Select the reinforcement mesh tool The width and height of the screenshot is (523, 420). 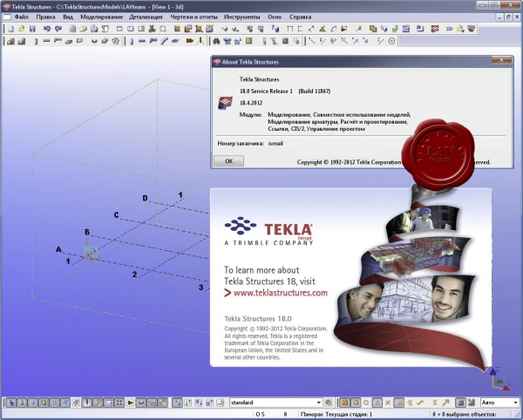(x=116, y=41)
